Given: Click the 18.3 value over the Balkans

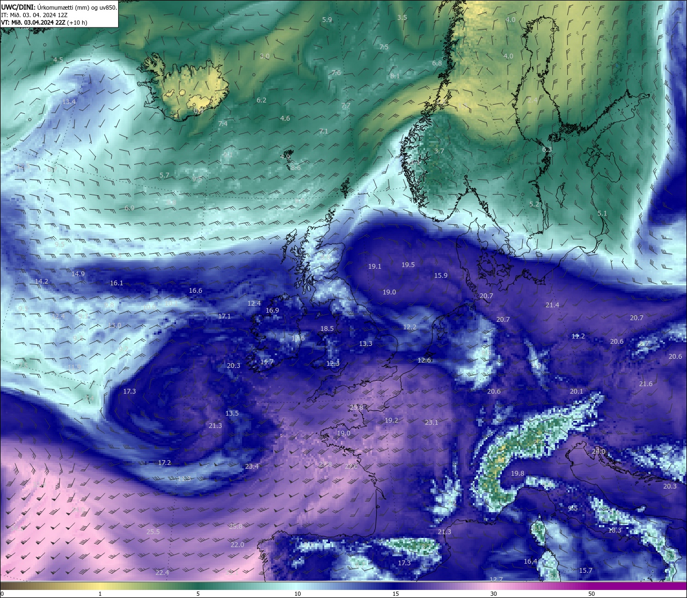Looking at the screenshot, I should (615, 530).
